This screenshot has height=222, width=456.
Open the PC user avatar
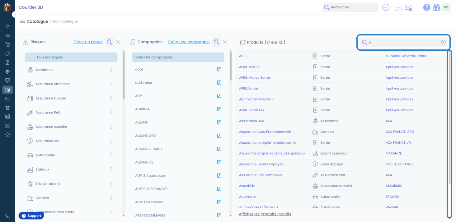[446, 7]
